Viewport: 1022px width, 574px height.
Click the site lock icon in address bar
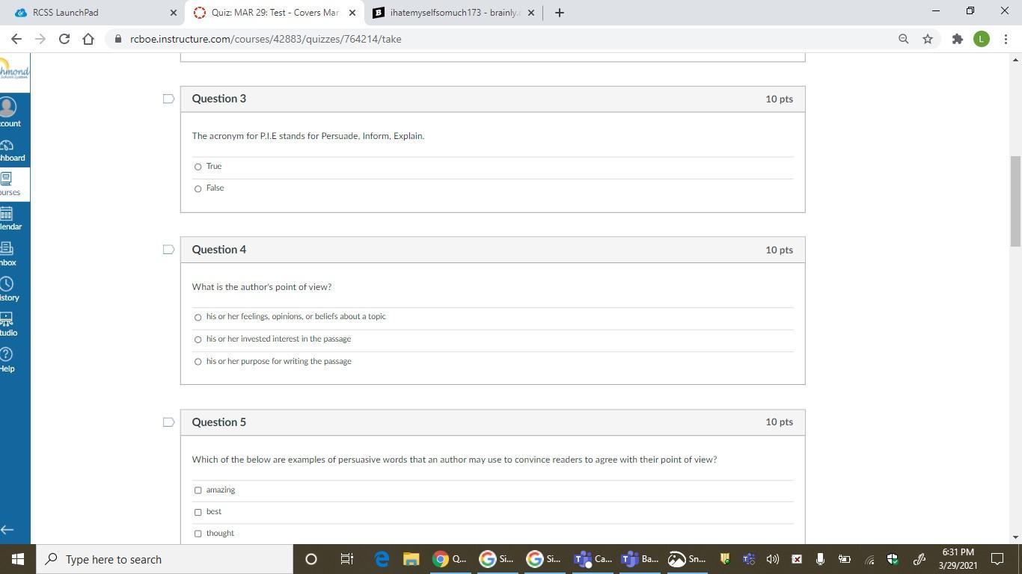117,39
